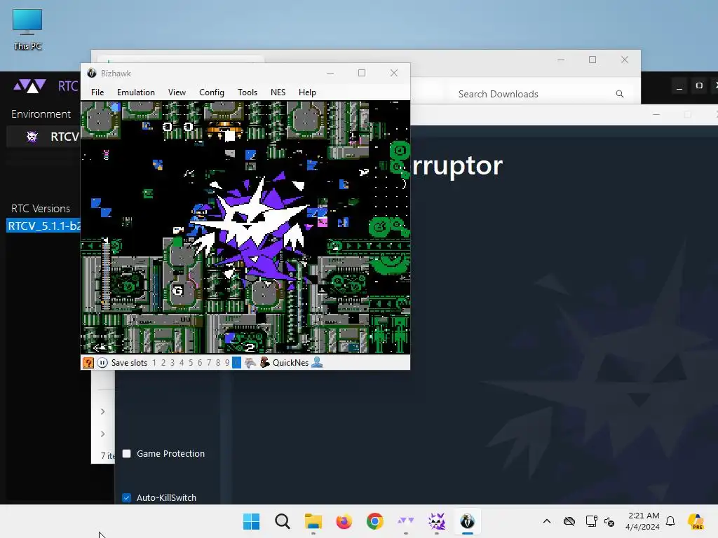Select save slot 3 in Bizhawk
The height and width of the screenshot is (538, 718).
[172, 363]
